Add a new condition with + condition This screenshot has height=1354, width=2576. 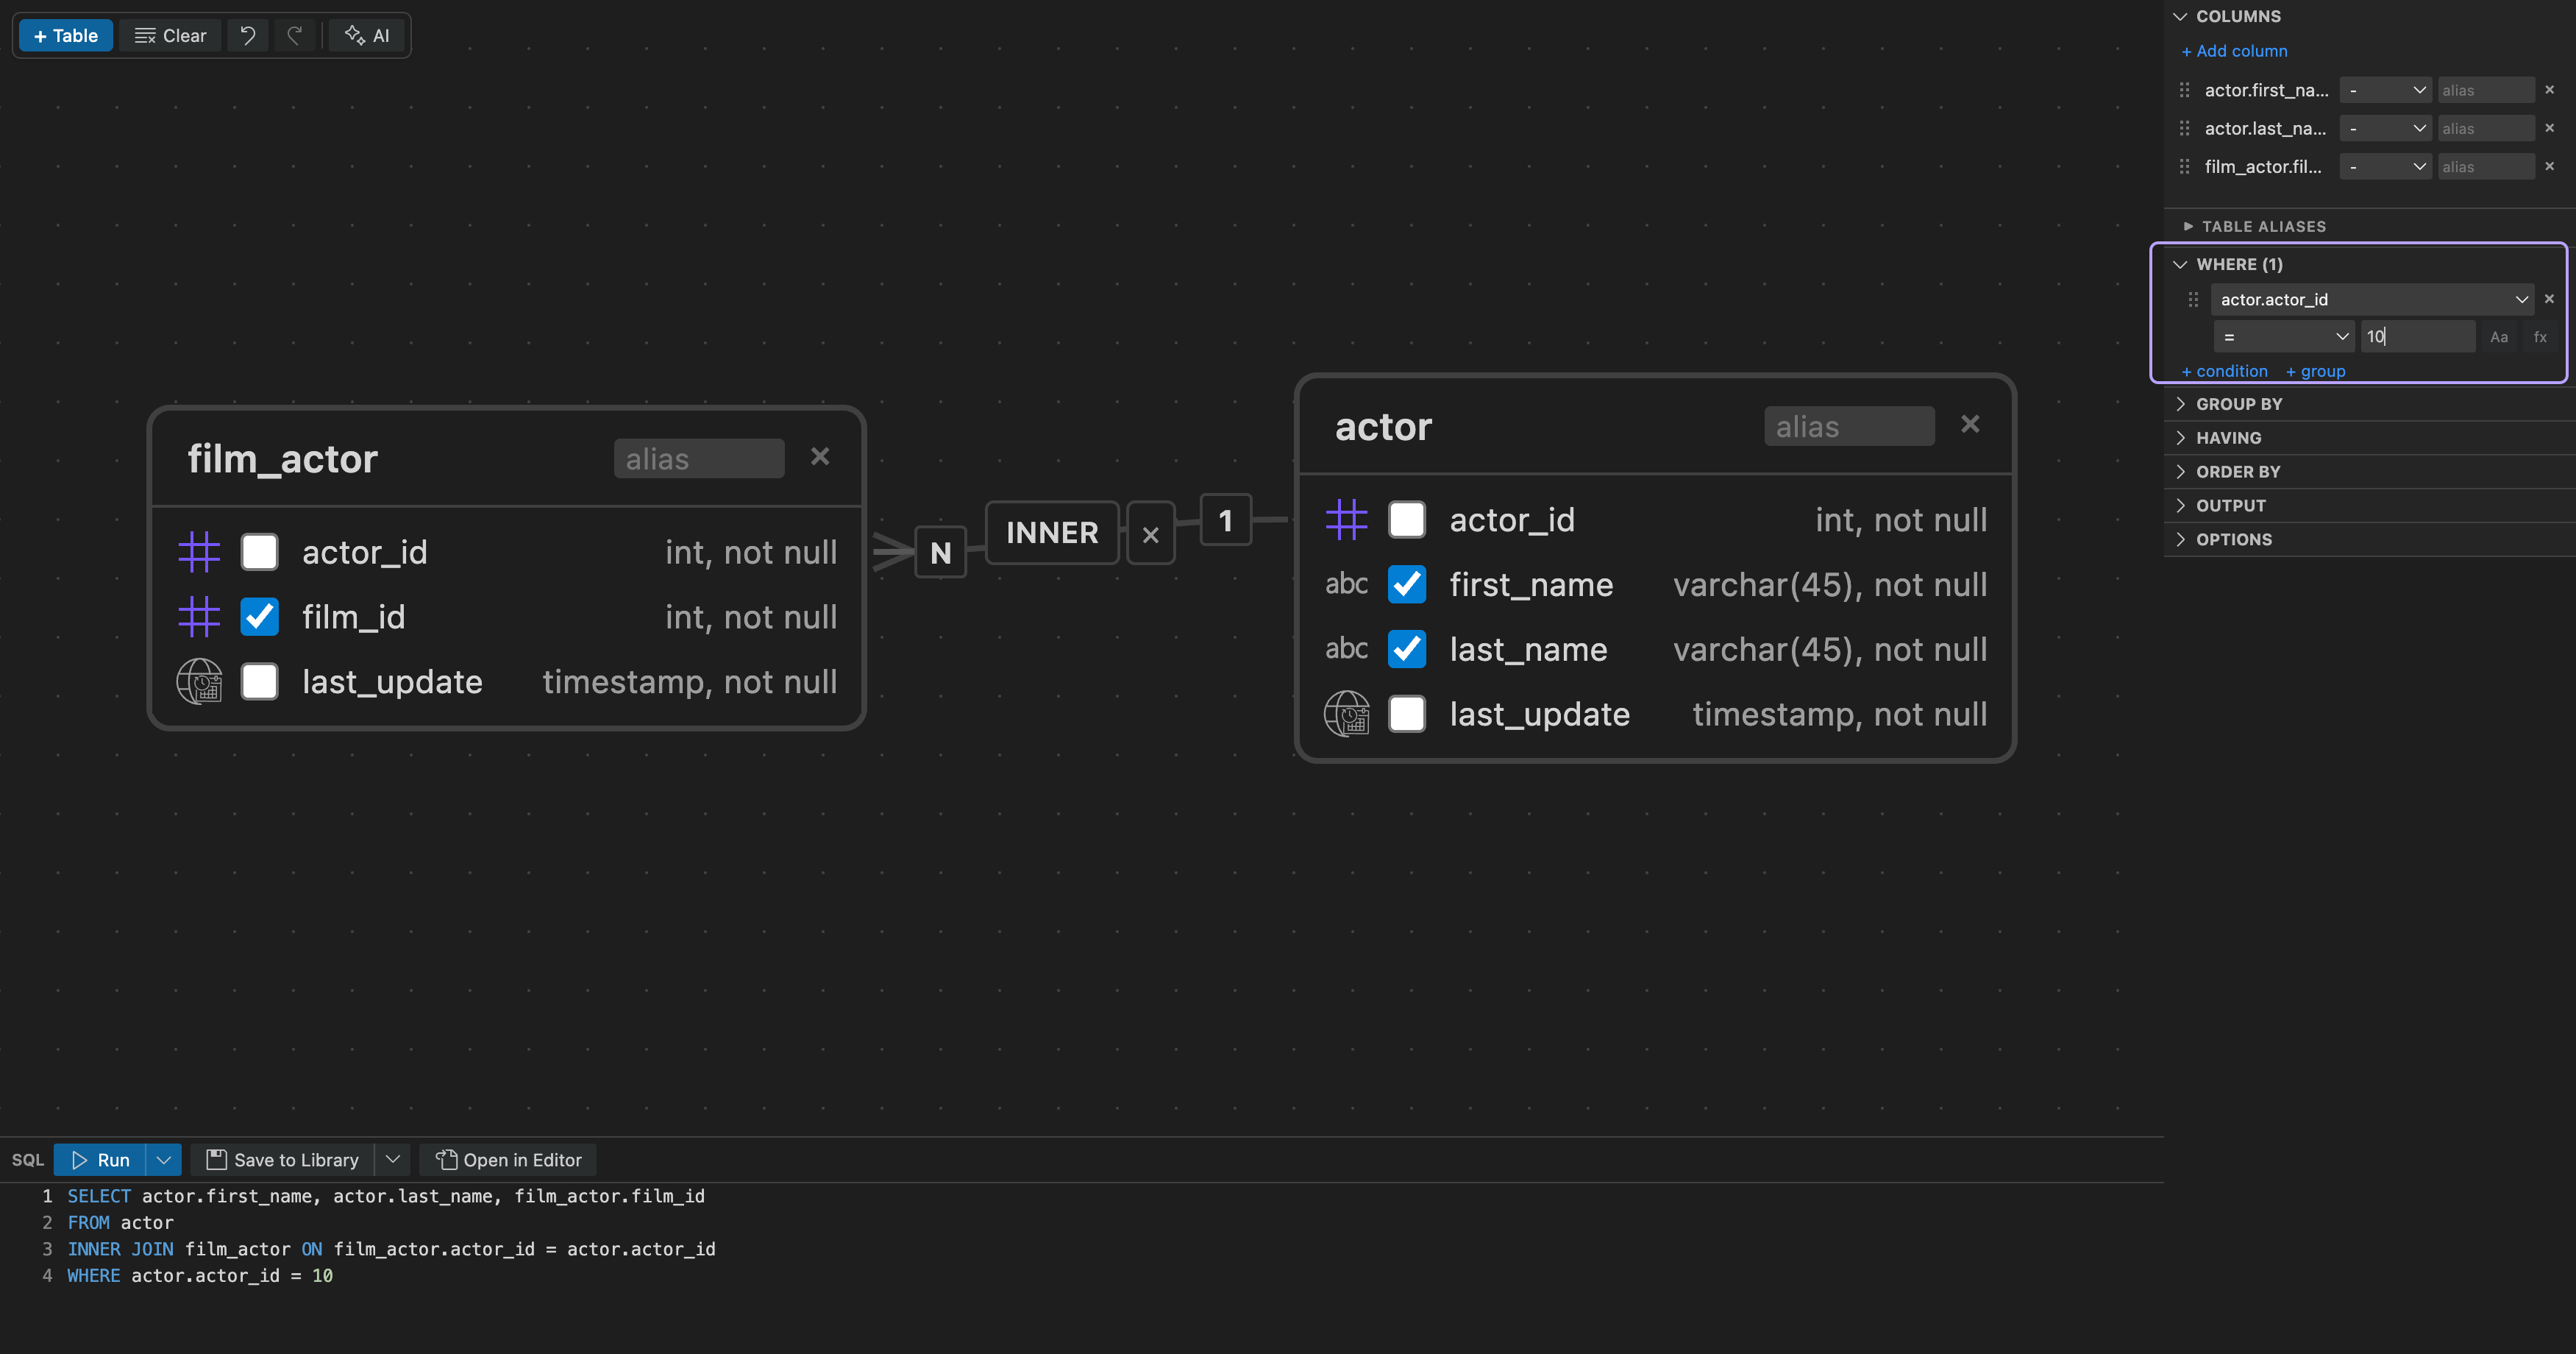point(2225,372)
